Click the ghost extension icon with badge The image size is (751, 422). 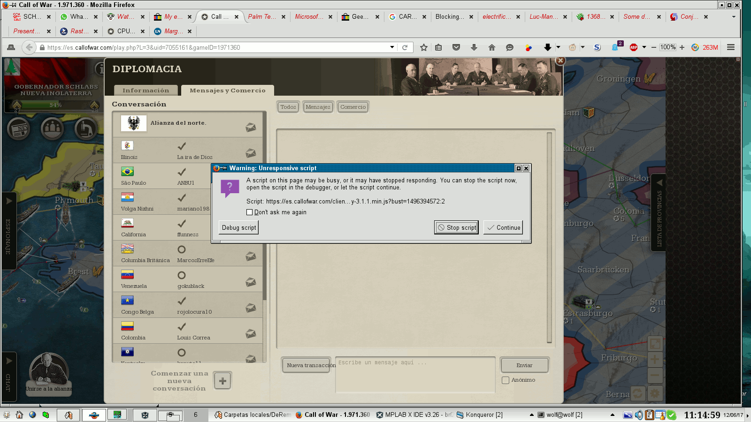(x=616, y=47)
